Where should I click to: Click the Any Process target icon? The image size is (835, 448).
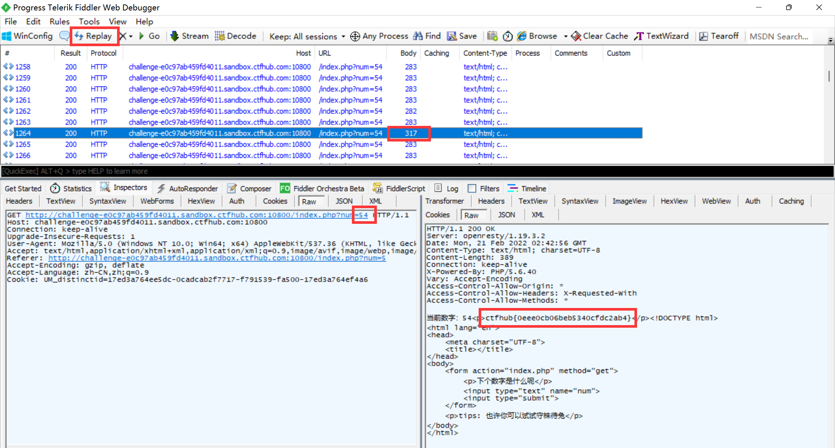coord(355,36)
